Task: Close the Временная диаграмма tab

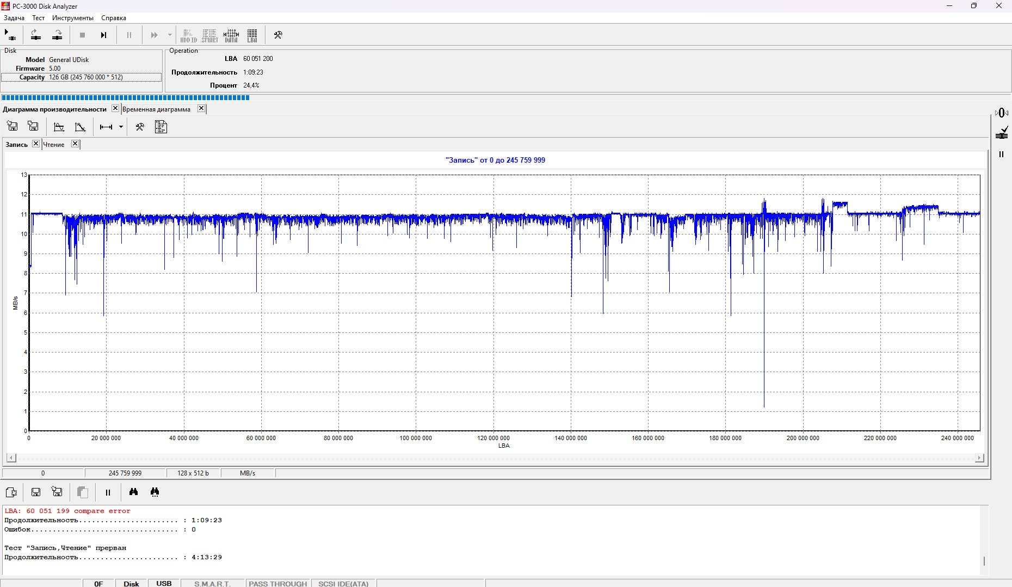Action: [201, 108]
